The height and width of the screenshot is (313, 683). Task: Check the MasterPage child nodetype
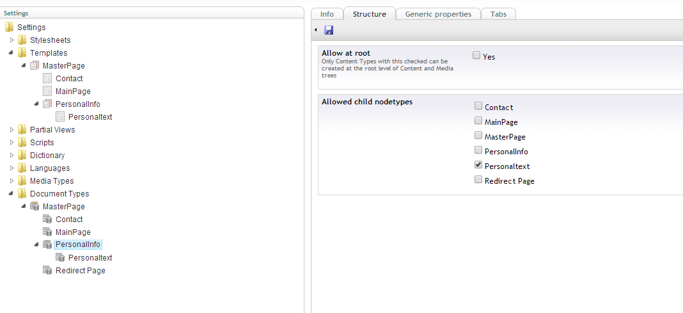(x=478, y=136)
